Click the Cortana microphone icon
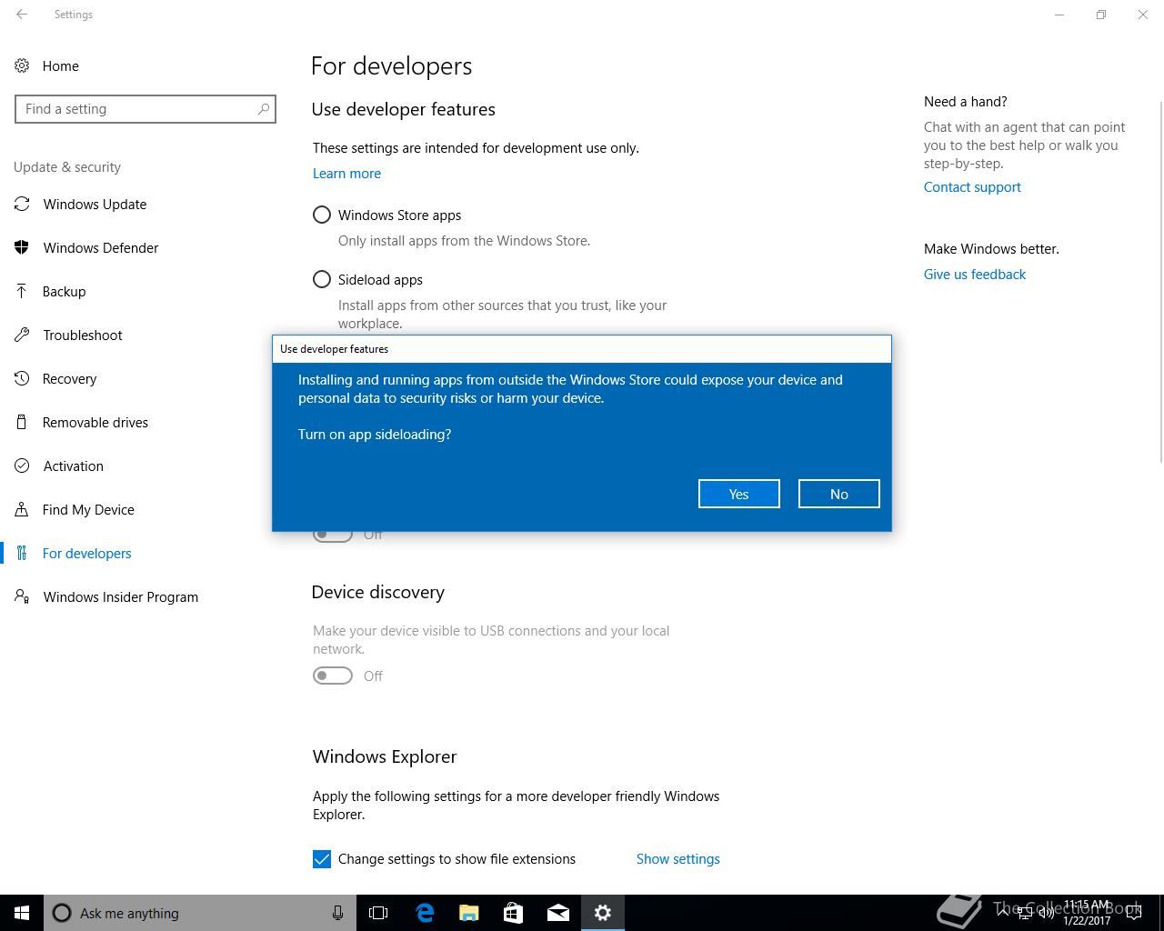 [x=337, y=913]
